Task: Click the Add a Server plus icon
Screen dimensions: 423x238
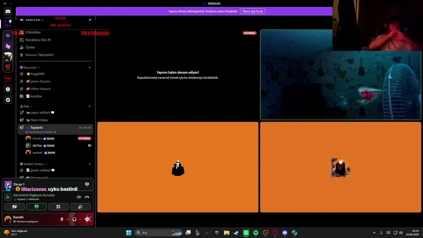Action: [8, 89]
